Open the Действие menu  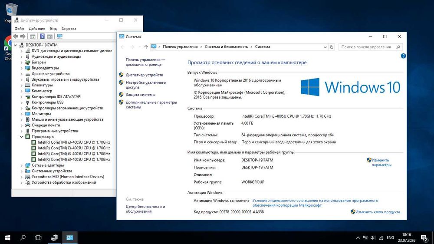pos(37,29)
